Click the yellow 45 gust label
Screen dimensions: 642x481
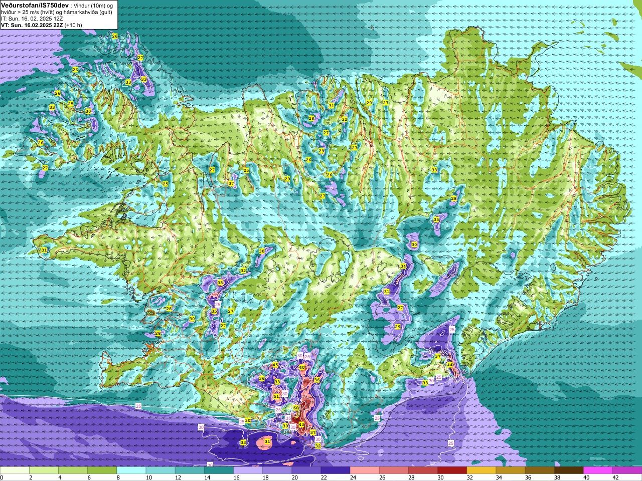(x=275, y=365)
